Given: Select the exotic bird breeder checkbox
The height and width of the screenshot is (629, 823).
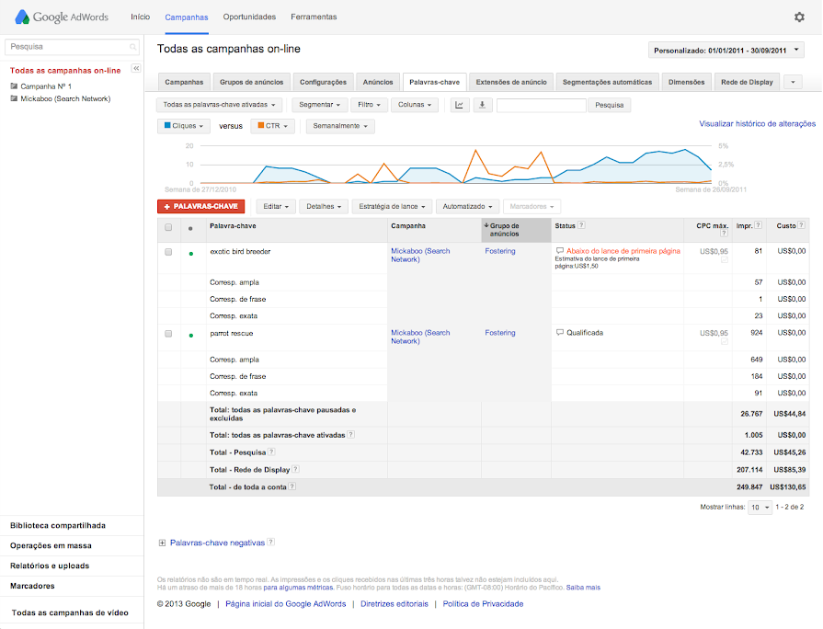Looking at the screenshot, I should click(168, 251).
